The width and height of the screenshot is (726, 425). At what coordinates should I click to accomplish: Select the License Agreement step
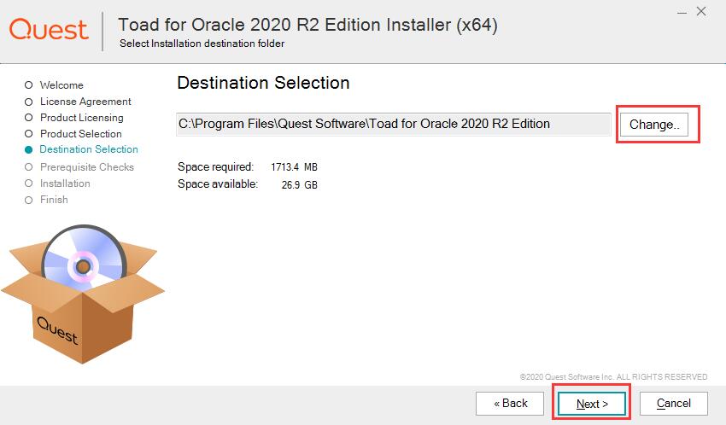(85, 102)
